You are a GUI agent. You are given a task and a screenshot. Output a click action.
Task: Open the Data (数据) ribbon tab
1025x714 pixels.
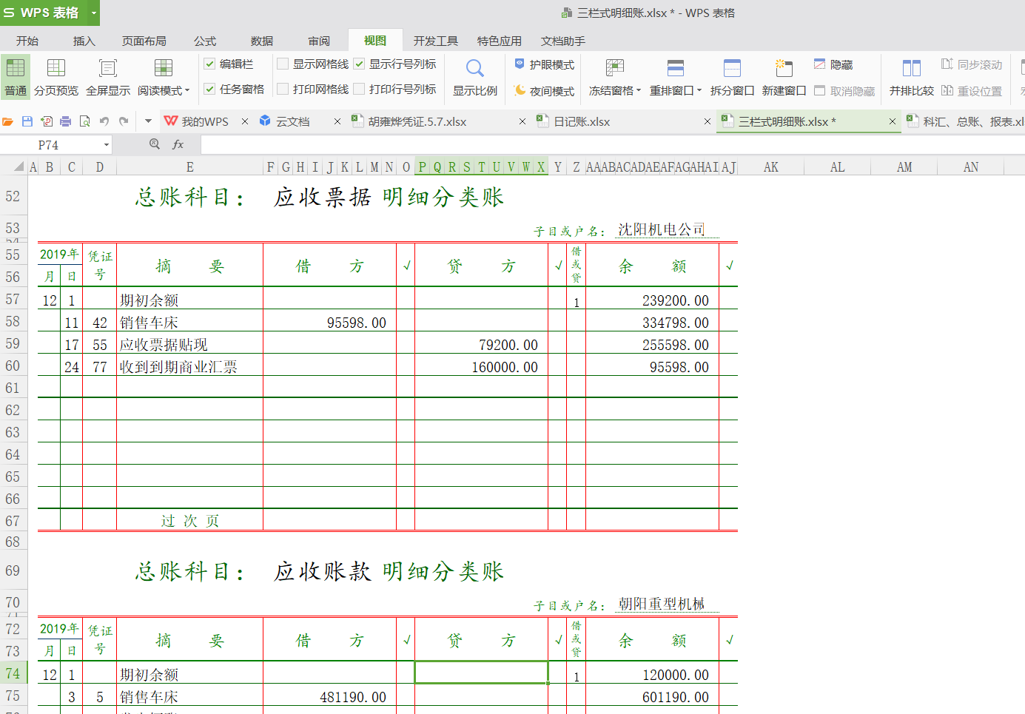pos(262,41)
